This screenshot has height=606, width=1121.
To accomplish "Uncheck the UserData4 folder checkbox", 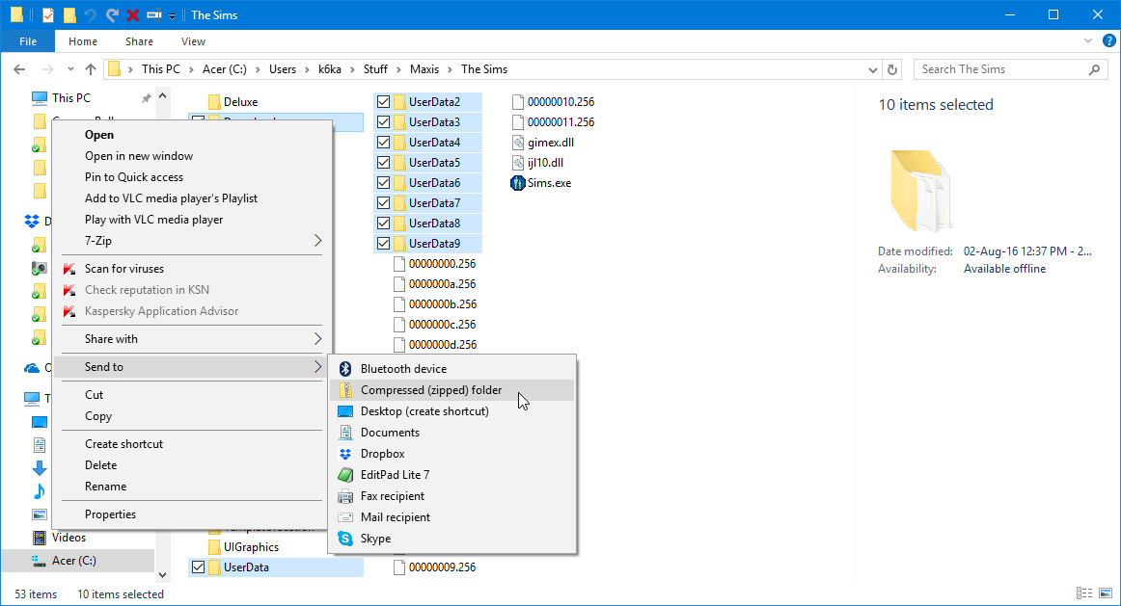I will pos(383,142).
